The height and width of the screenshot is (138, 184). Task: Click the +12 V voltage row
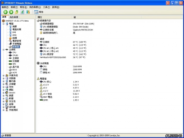click(x=60, y=91)
